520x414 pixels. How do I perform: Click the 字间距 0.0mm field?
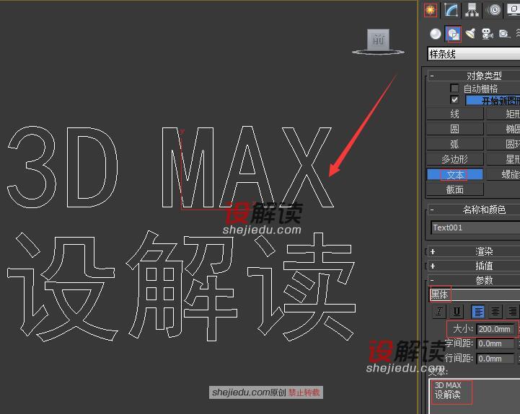[495, 343]
